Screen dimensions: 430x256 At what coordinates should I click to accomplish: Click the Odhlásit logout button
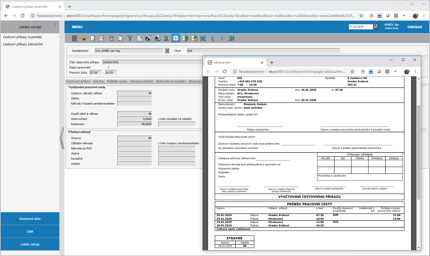coord(414,27)
